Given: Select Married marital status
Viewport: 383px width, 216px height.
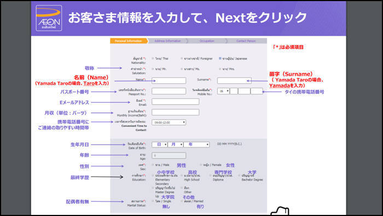Looking at the screenshot, I should click(182, 201).
